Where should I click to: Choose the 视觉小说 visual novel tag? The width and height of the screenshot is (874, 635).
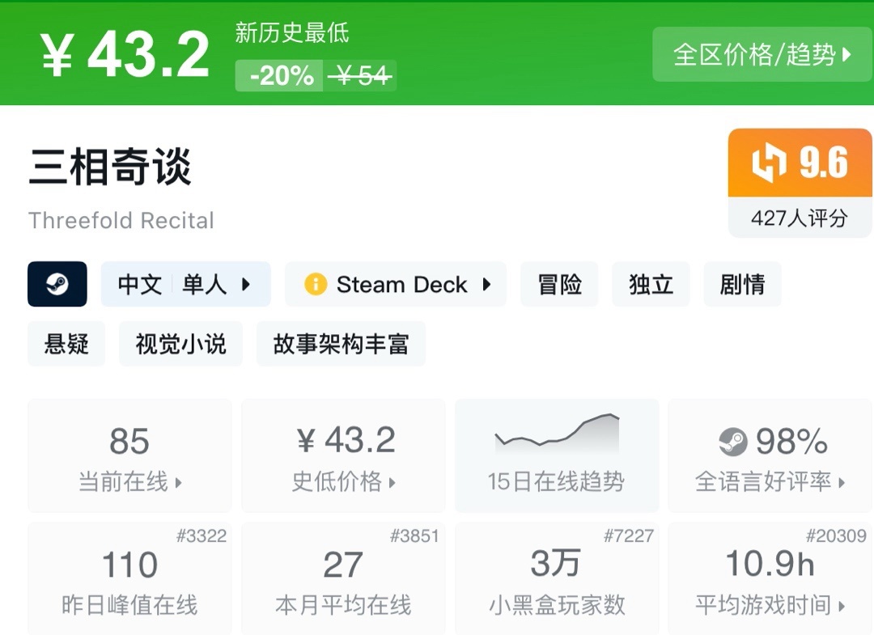click(x=180, y=344)
